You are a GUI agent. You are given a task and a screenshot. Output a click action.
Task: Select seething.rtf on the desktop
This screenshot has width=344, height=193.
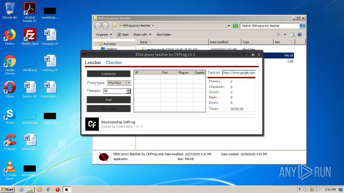click(x=50, y=63)
